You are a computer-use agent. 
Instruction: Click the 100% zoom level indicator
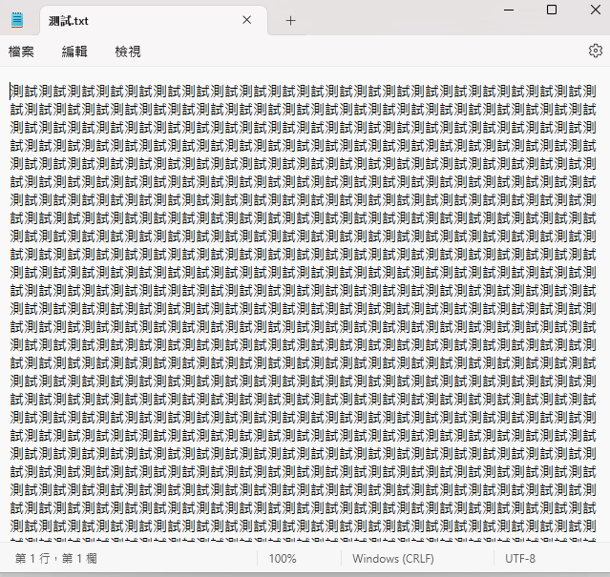(283, 559)
